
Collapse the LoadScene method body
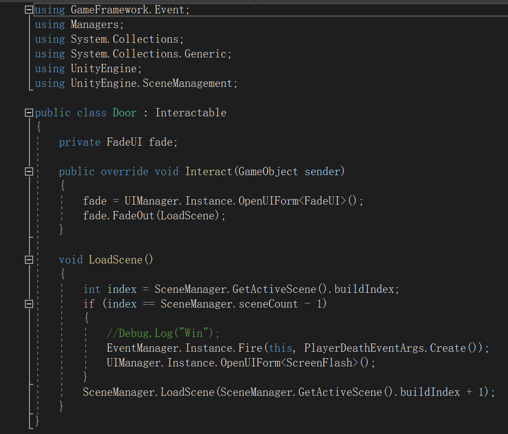point(29,260)
